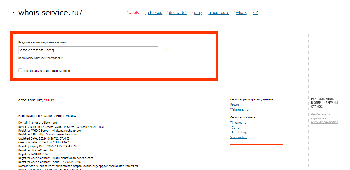
Task: Open the whats tab
Action: click(x=241, y=13)
